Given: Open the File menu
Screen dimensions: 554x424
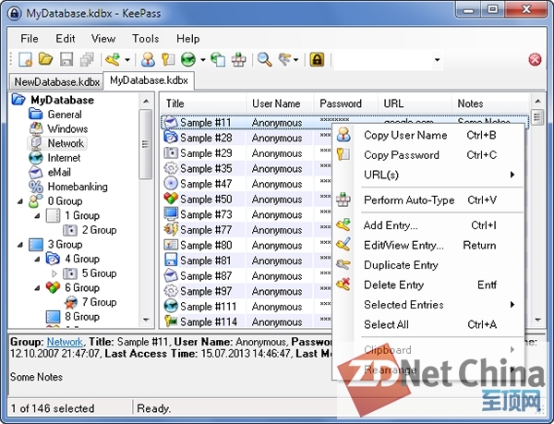Looking at the screenshot, I should click(30, 38).
